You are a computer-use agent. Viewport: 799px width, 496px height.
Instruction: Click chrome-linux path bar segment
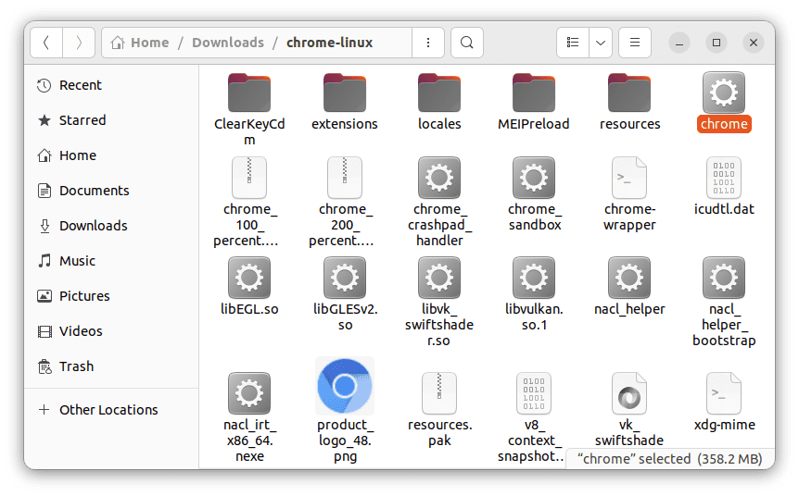(x=329, y=43)
